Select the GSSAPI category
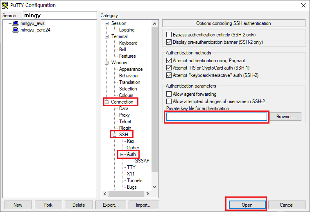This screenshot has width=310, height=212. click(143, 160)
